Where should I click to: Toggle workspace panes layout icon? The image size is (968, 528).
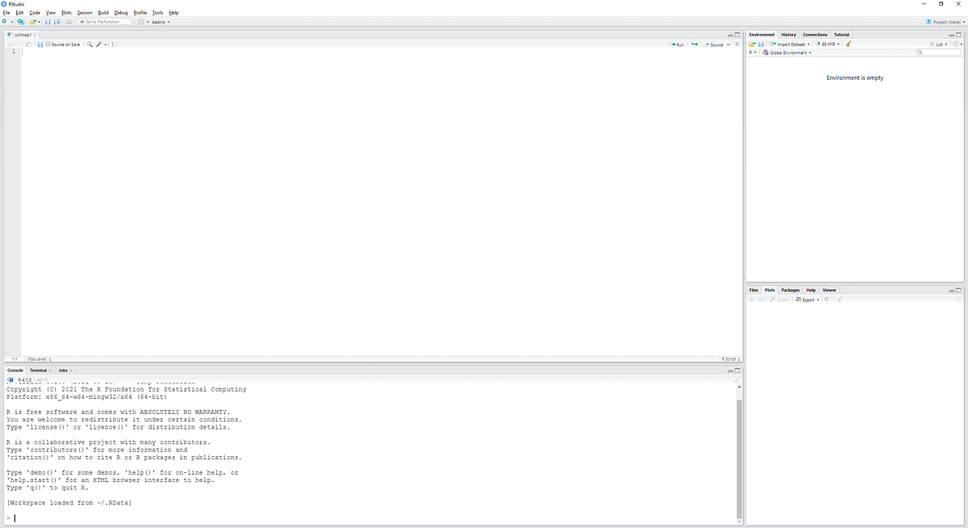tap(140, 22)
